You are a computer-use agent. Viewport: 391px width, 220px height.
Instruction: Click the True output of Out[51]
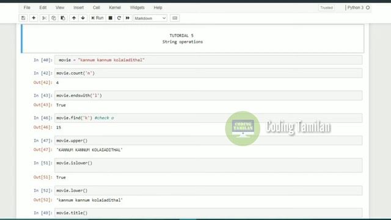tap(61, 177)
